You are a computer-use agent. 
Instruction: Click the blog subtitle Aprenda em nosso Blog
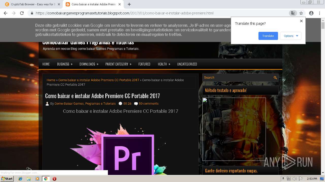(x=91, y=49)
